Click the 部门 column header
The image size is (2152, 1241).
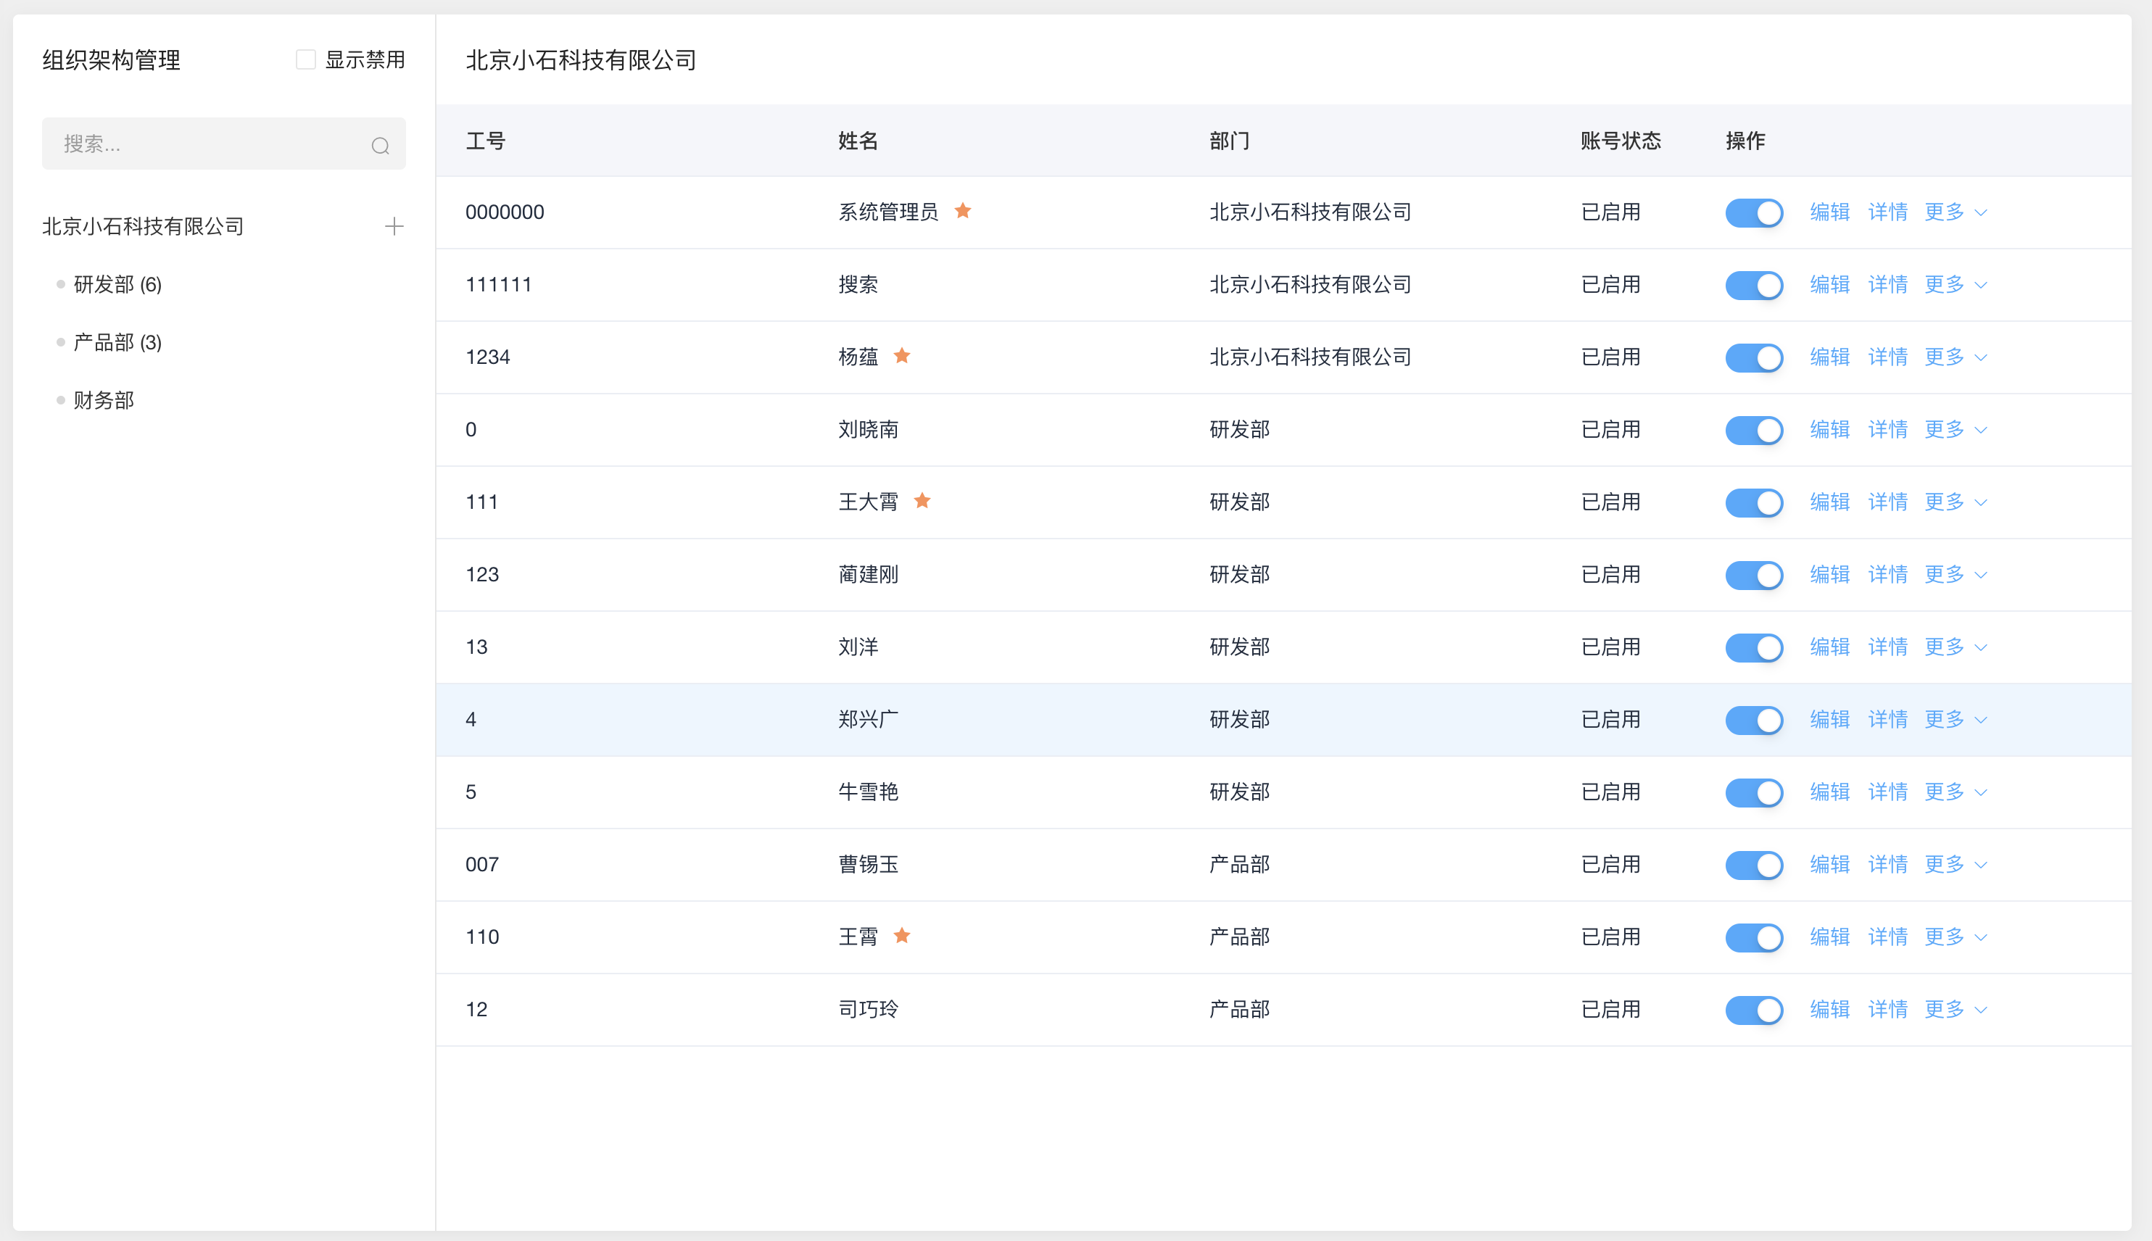1230,141
